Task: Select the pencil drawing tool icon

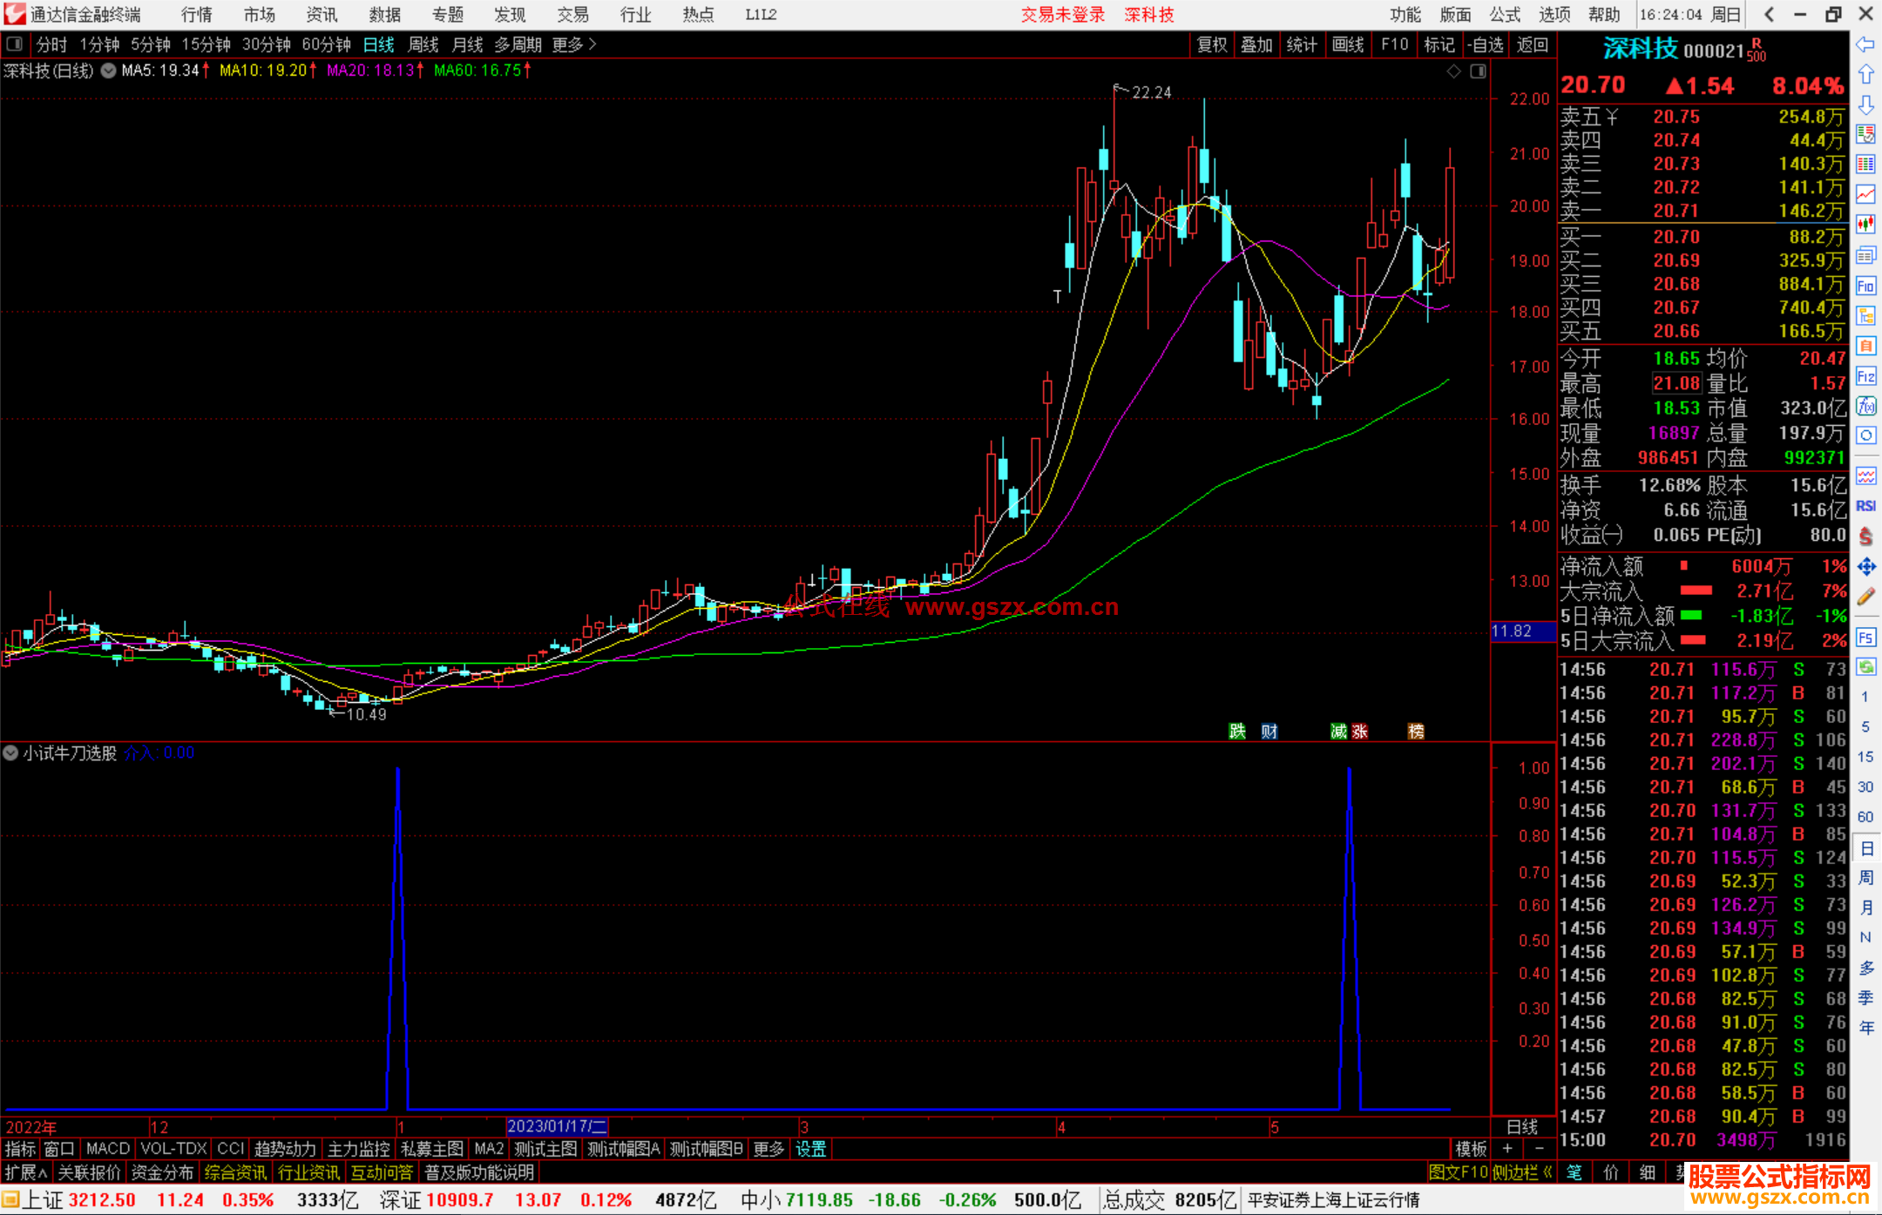Action: 1865,597
